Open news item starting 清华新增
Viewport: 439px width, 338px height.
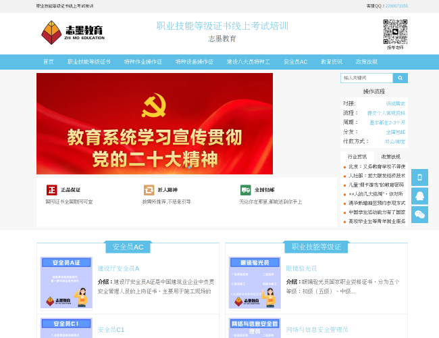click(x=377, y=203)
